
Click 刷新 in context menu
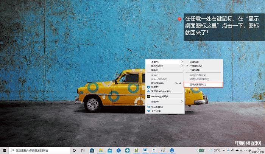click(x=155, y=70)
